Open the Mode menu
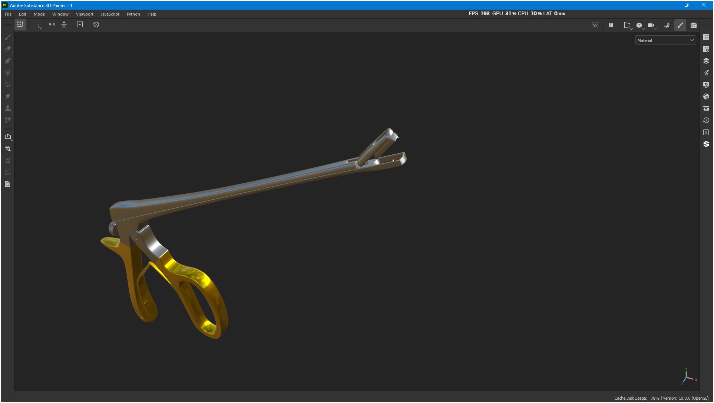The width and height of the screenshot is (714, 403). tap(39, 14)
